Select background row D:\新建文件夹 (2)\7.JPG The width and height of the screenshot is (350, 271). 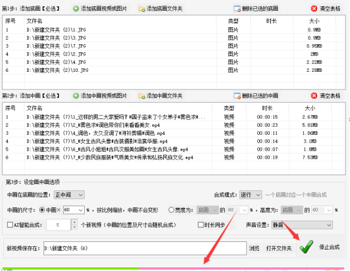coord(174,46)
